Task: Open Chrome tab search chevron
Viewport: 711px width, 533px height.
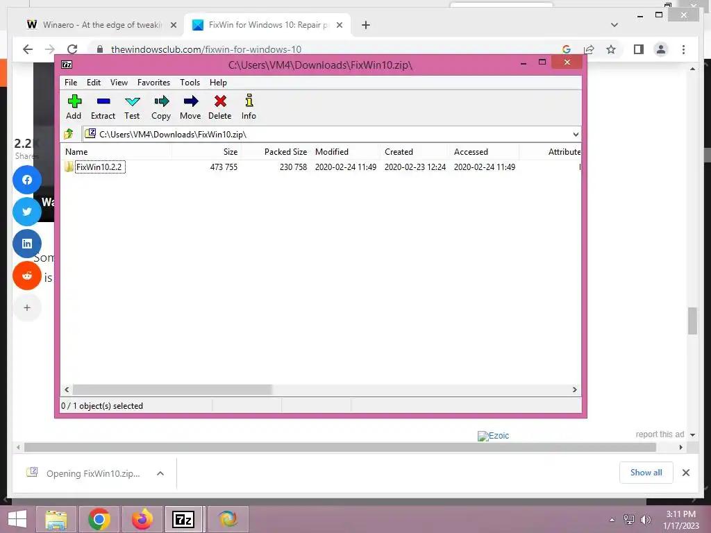Action: pyautogui.click(x=614, y=25)
